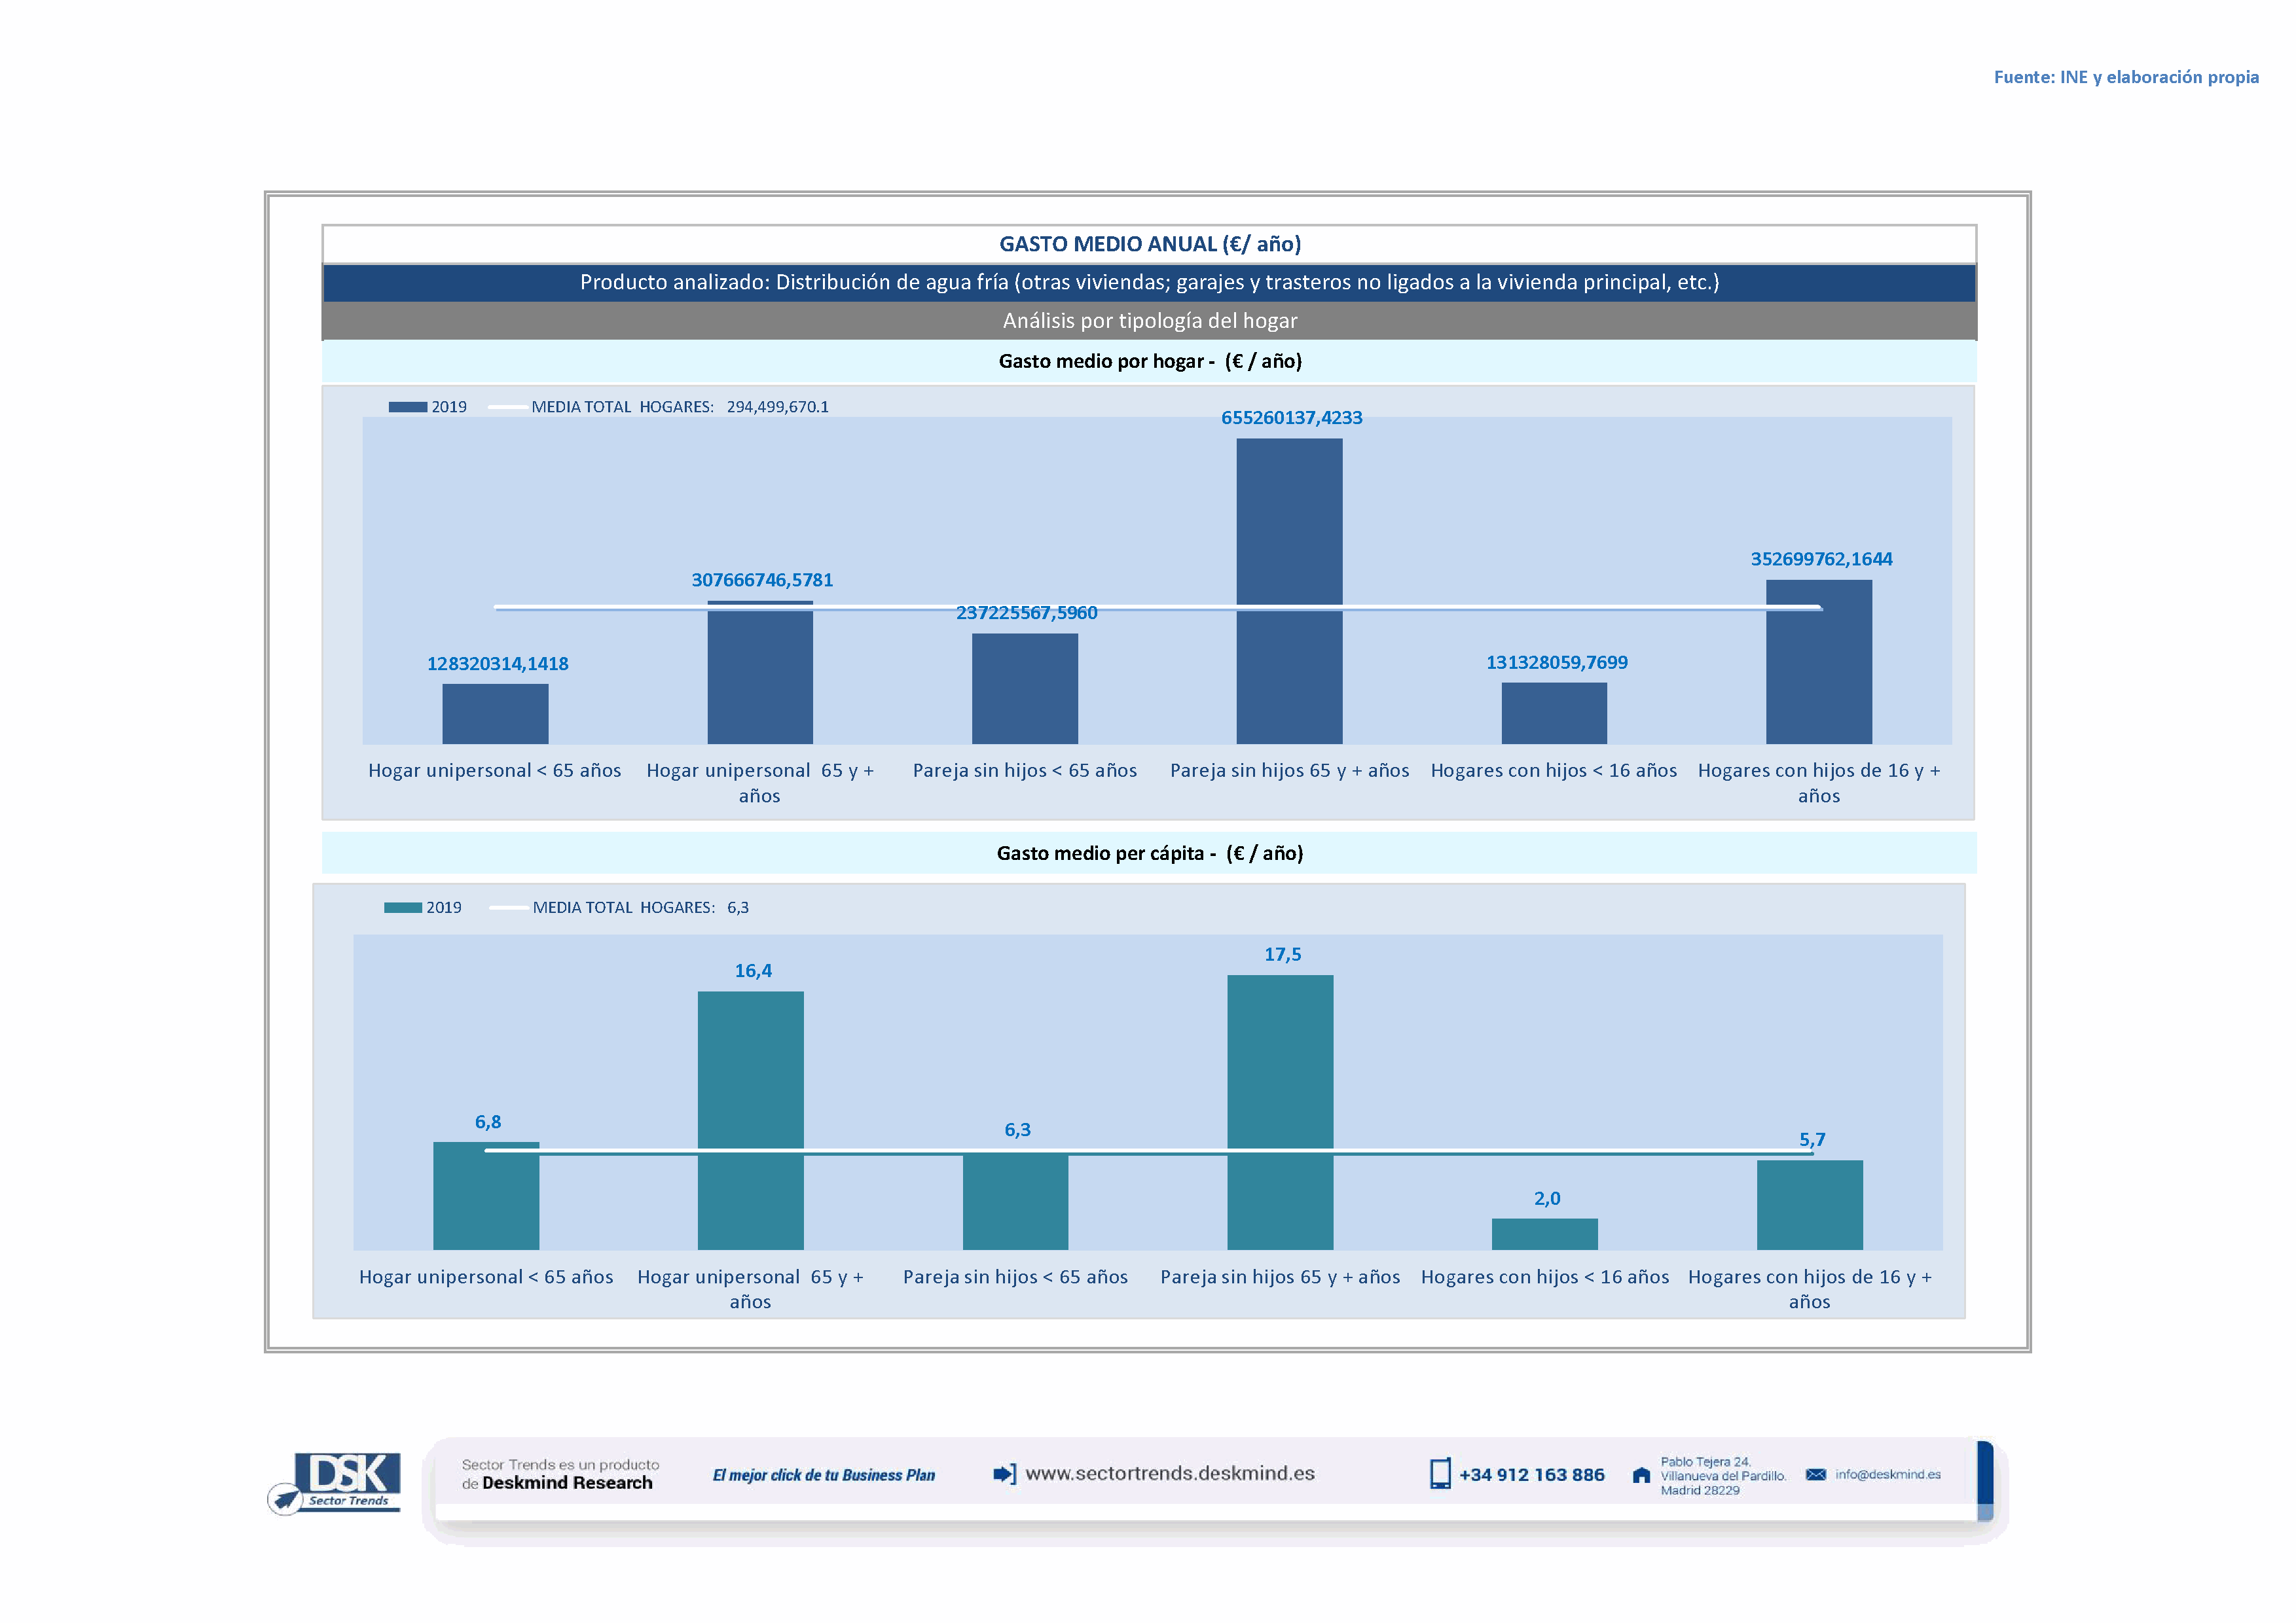
Task: Open www.sectortrends.deskmind.es link
Action: [1169, 1473]
